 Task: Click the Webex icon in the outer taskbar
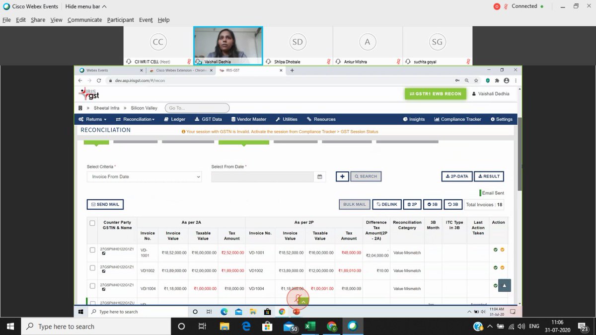click(353, 327)
